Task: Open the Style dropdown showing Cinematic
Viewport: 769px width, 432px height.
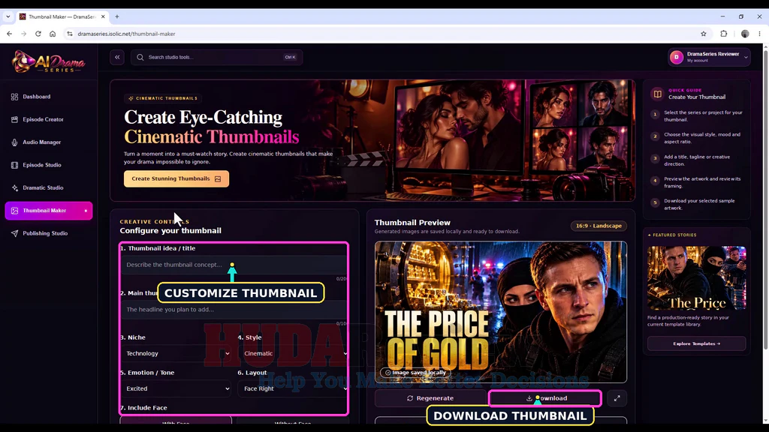Action: coord(294,354)
